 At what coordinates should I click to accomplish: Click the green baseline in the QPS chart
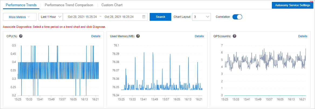click(x=265, y=96)
